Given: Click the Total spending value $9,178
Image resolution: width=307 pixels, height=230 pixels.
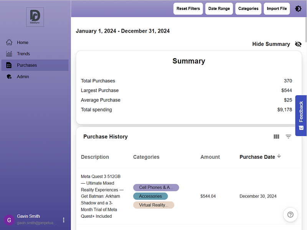Looking at the screenshot, I should tap(284, 110).
